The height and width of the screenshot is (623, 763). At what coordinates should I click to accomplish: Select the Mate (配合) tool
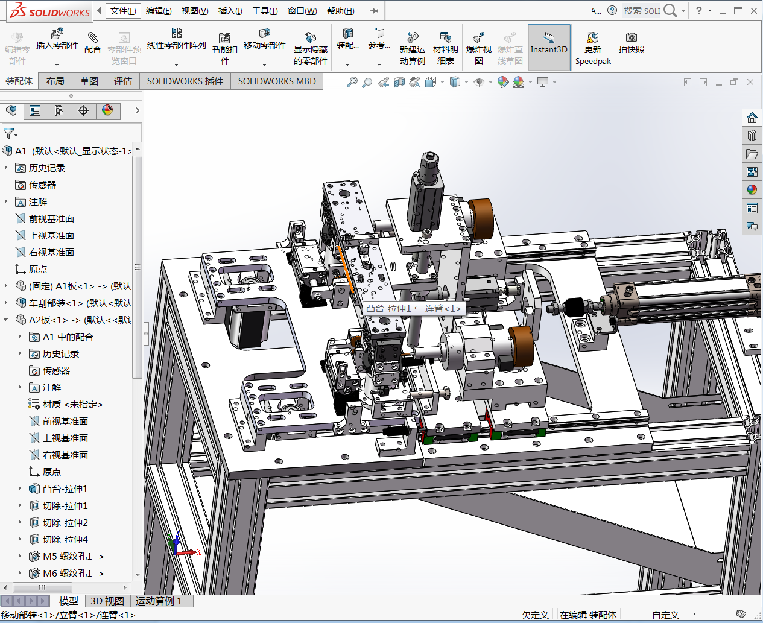click(x=92, y=41)
